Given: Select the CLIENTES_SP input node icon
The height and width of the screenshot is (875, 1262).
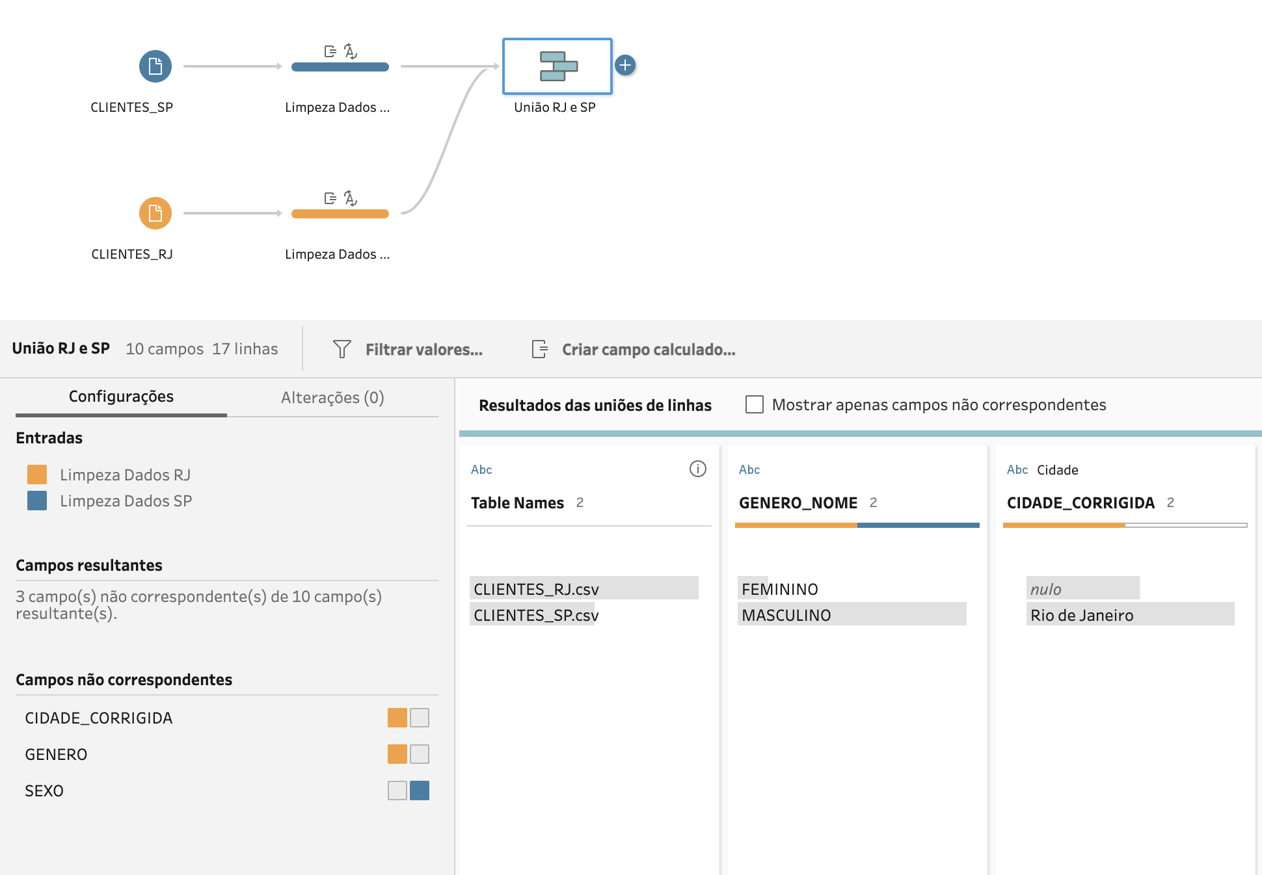Looking at the screenshot, I should tap(155, 66).
